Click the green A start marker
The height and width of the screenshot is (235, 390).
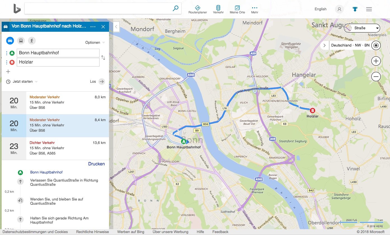click(x=184, y=141)
